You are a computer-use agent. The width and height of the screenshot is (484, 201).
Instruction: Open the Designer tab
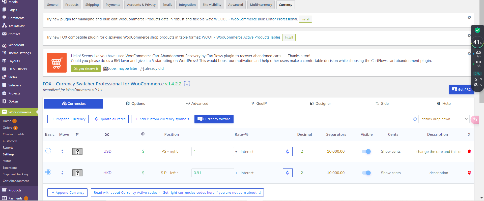pos(320,104)
